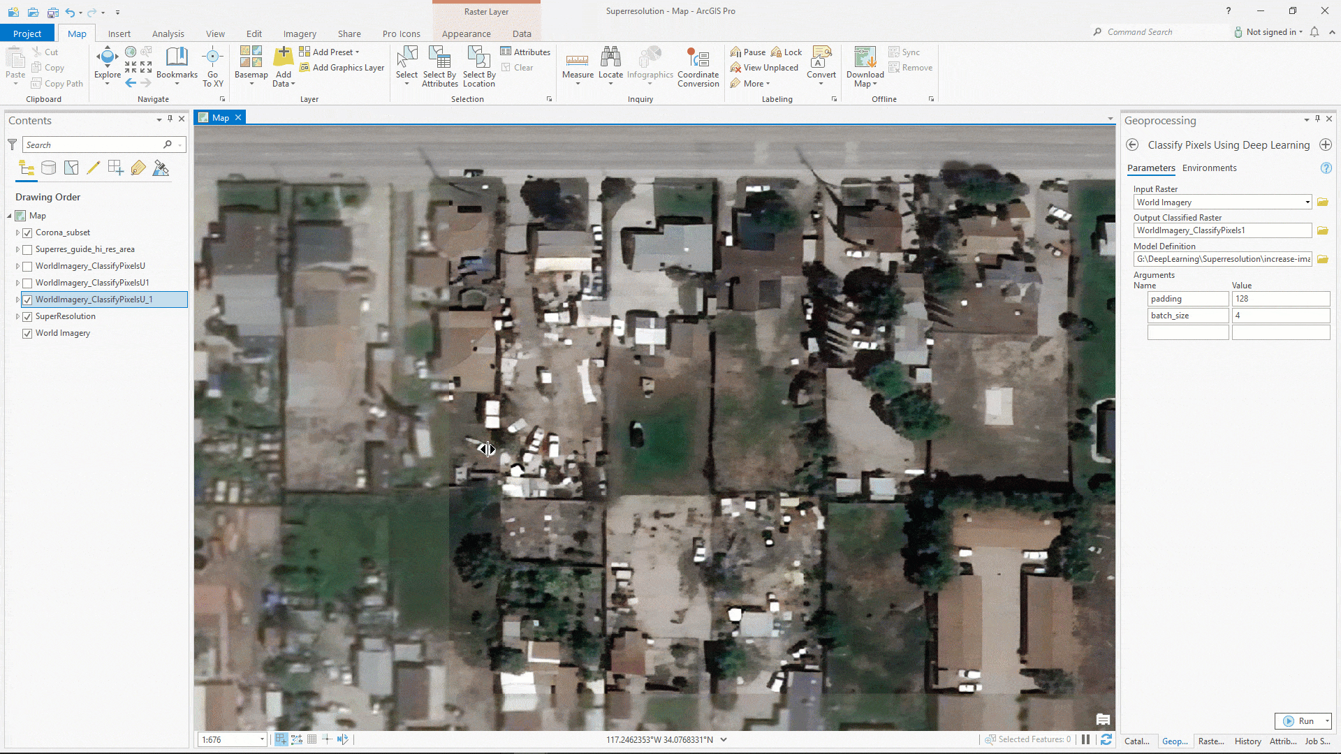The width and height of the screenshot is (1341, 754).
Task: Pause map drawing in status bar
Action: coord(1086,739)
